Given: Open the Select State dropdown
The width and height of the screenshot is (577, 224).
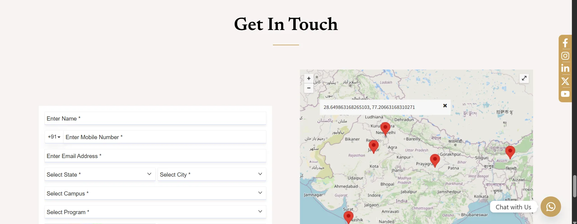Looking at the screenshot, I should tap(100, 175).
